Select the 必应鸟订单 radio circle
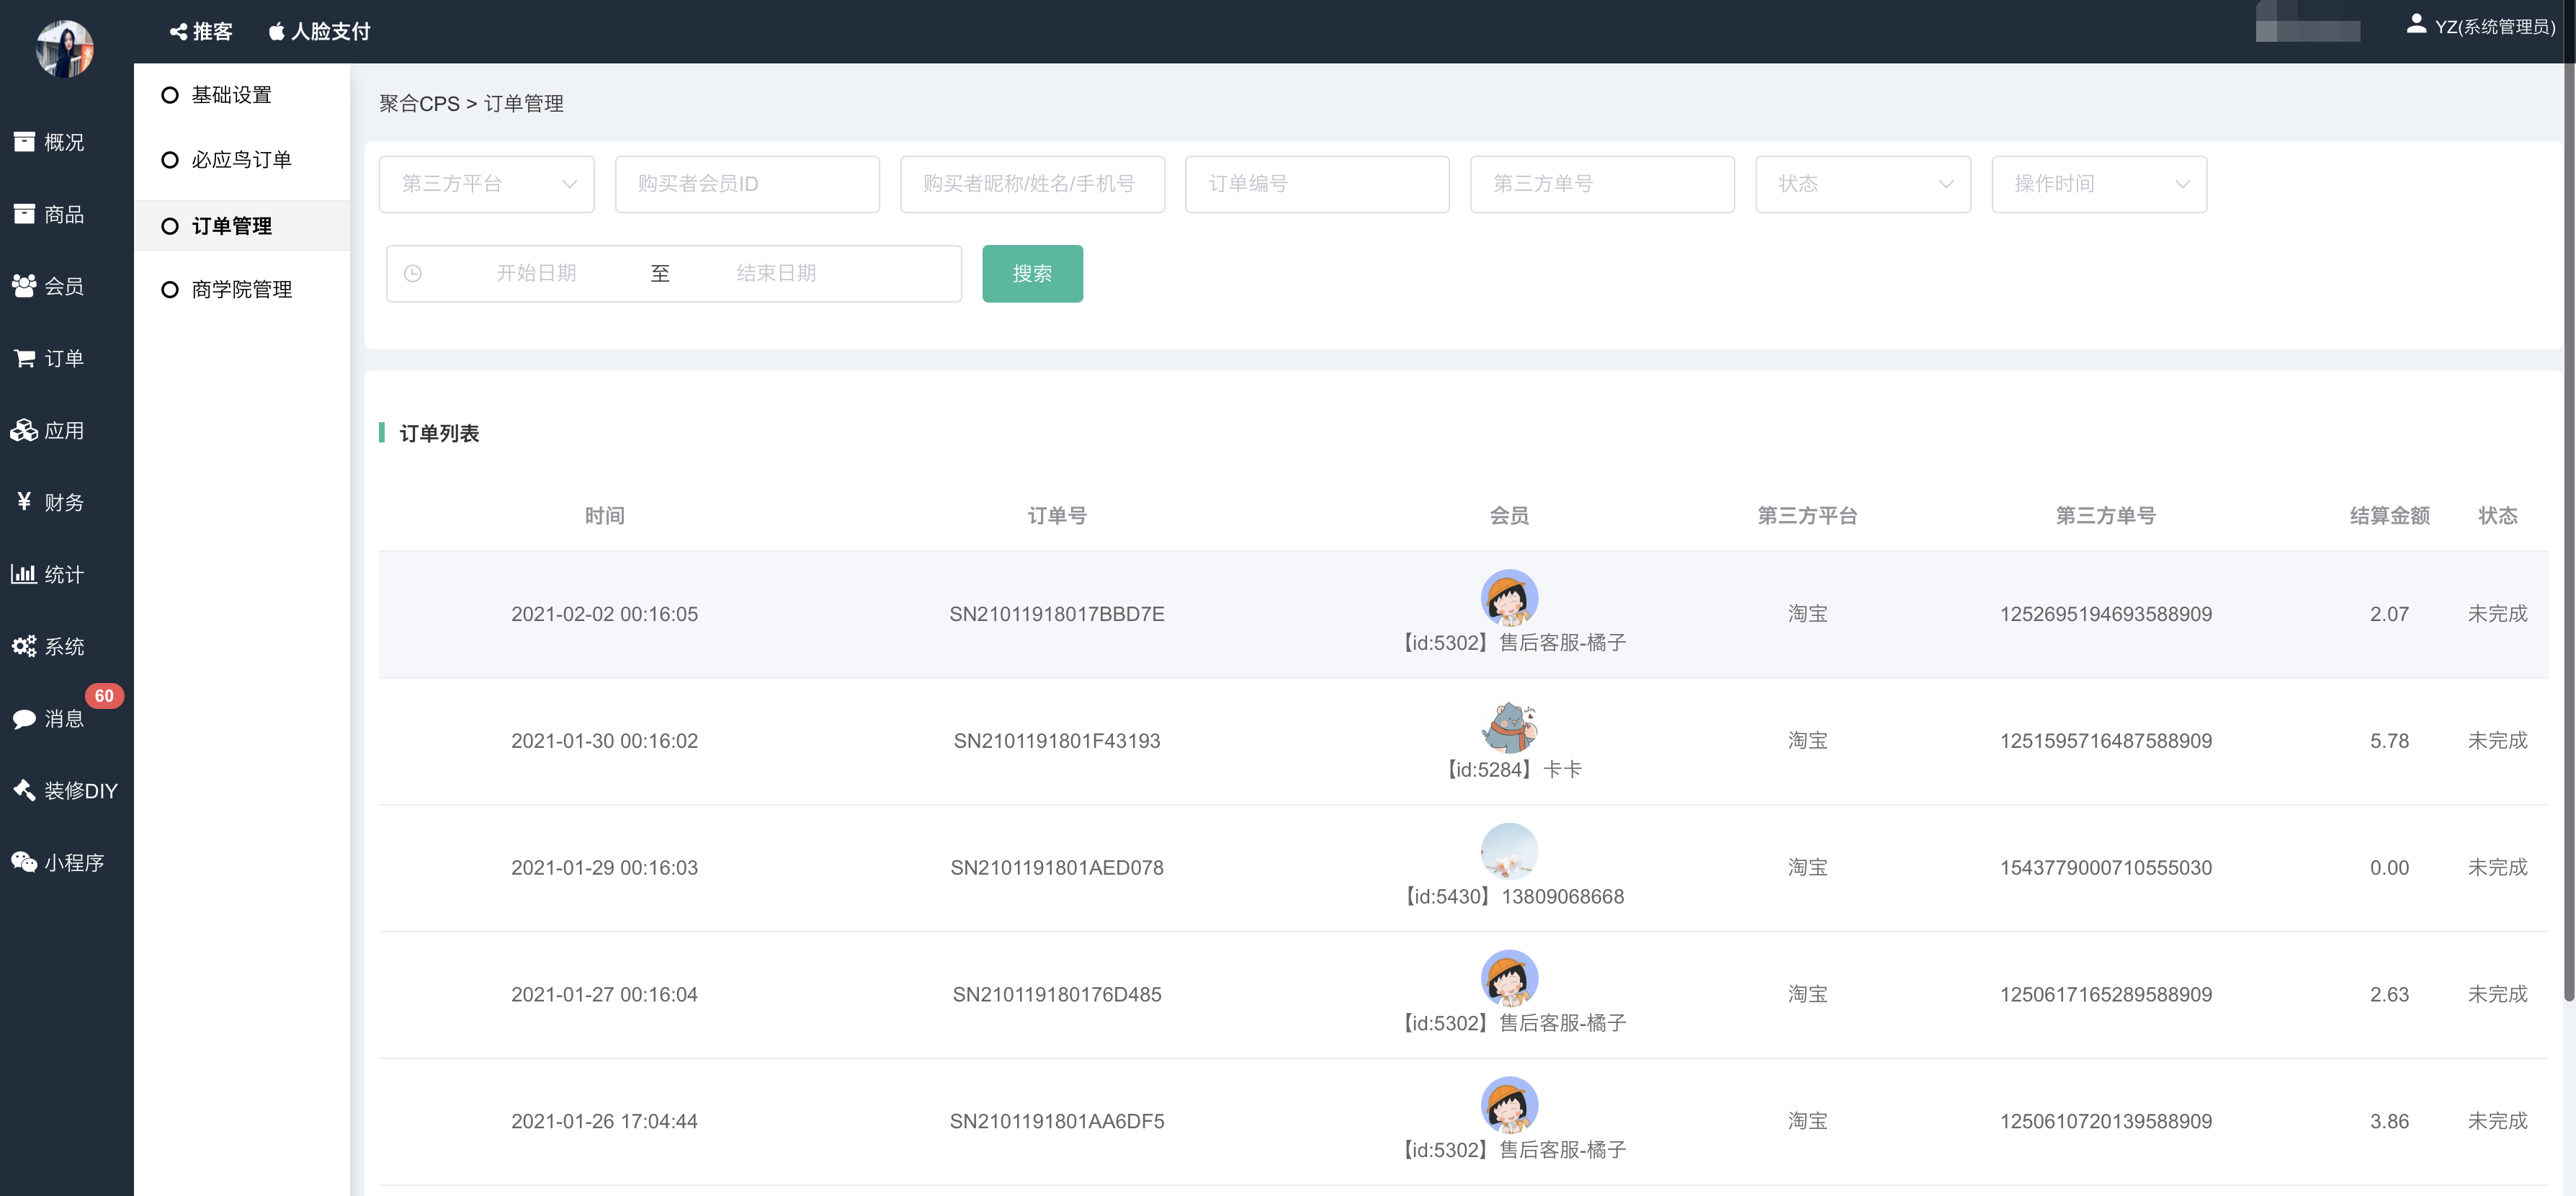Screen dimensions: 2576x1196 170,160
